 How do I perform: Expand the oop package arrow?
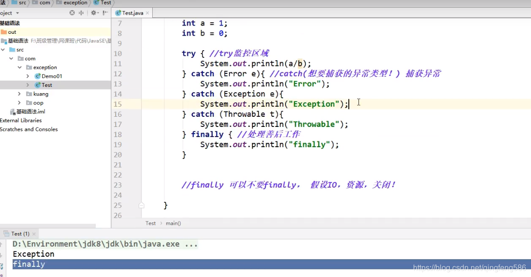[19, 102]
